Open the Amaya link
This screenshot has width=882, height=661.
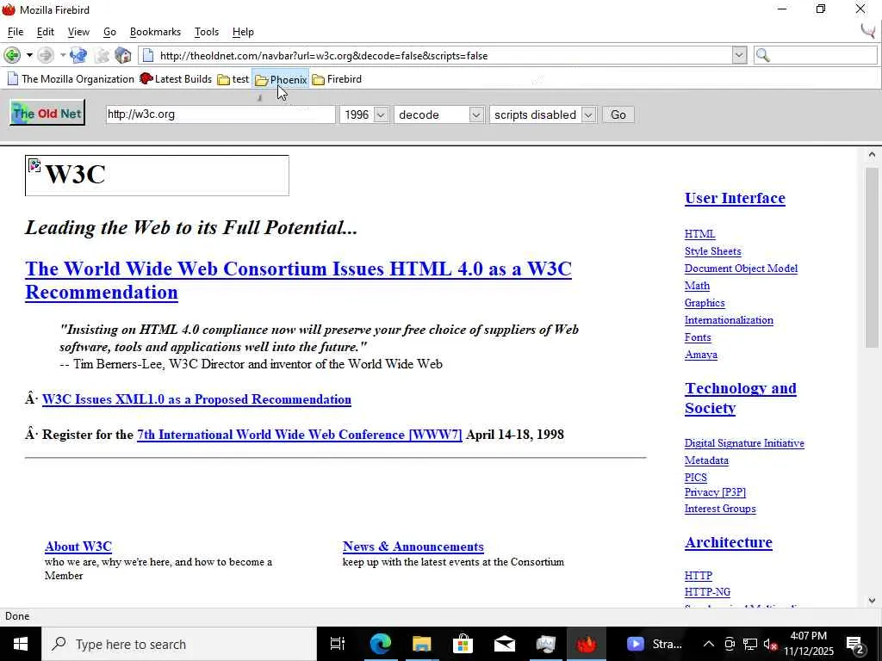(x=701, y=355)
